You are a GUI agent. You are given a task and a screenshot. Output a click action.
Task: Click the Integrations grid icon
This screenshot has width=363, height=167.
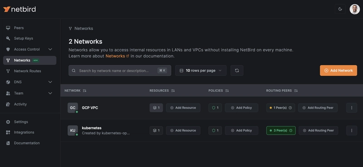coord(8,132)
